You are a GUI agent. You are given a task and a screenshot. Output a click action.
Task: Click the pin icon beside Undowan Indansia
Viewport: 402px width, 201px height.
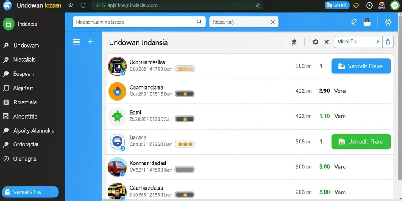[x=294, y=42]
